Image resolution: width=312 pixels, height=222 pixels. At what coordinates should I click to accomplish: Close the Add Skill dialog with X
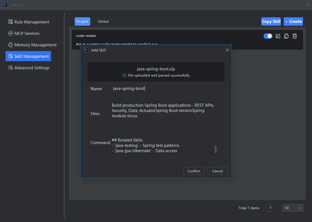[x=227, y=50]
